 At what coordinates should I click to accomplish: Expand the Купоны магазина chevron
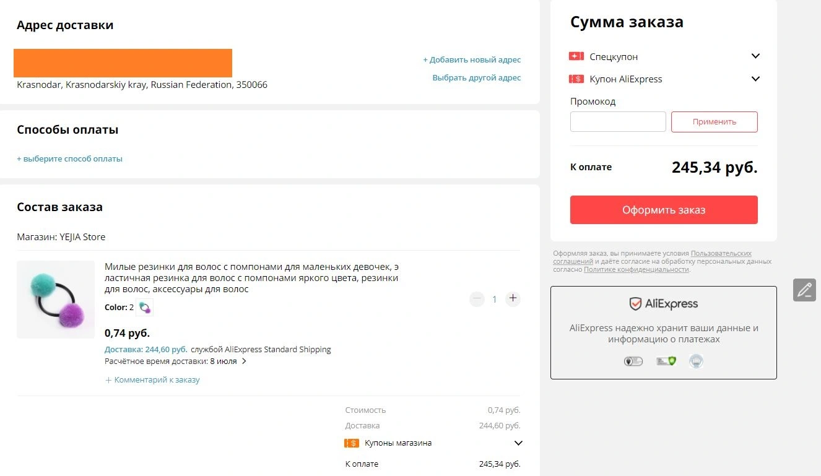pyautogui.click(x=518, y=443)
